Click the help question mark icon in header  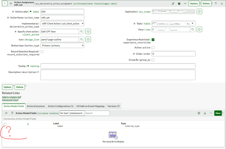[x=179, y=4]
